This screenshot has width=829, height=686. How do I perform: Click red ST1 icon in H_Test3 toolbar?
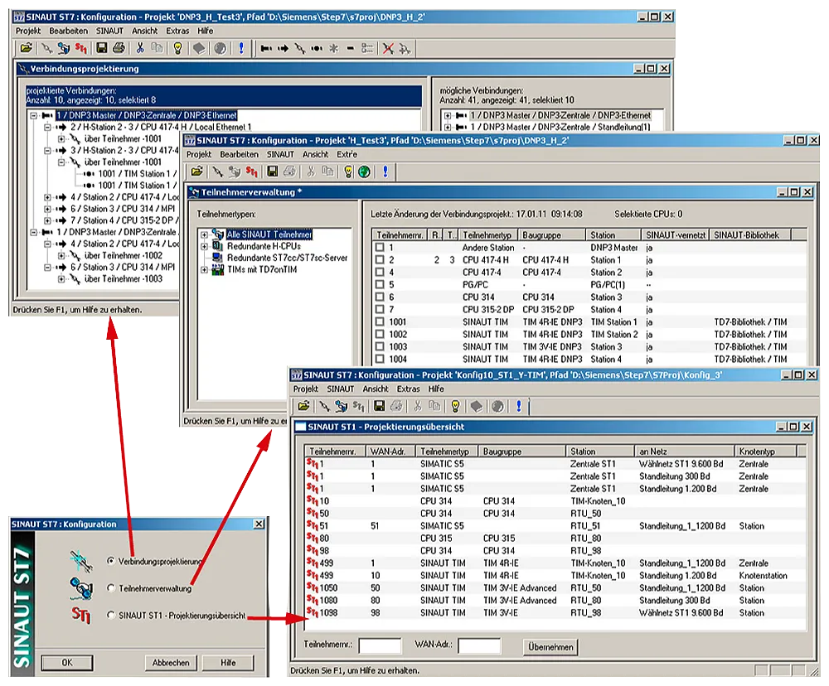coord(252,171)
